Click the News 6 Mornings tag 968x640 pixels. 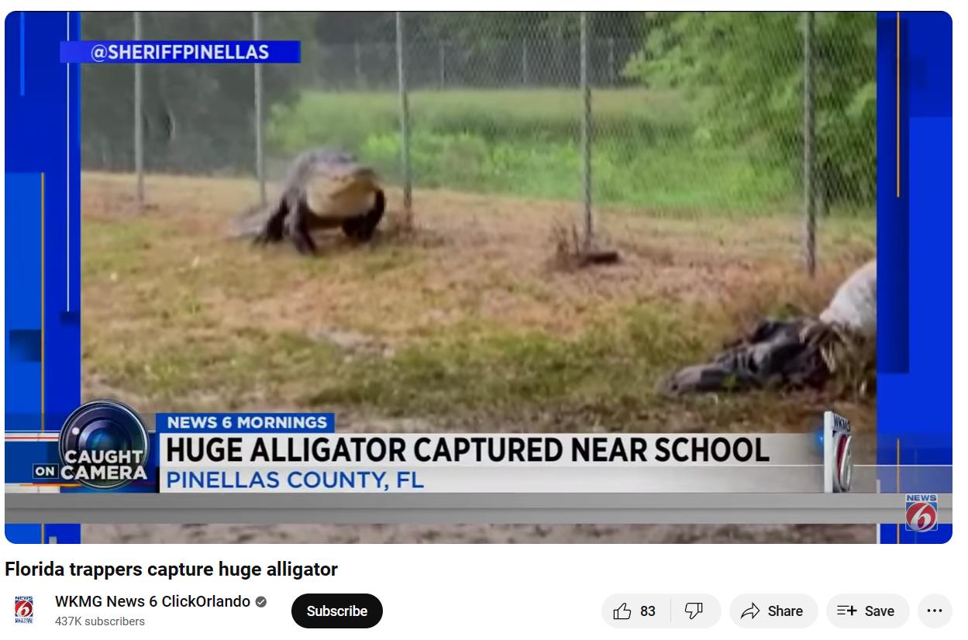[246, 422]
